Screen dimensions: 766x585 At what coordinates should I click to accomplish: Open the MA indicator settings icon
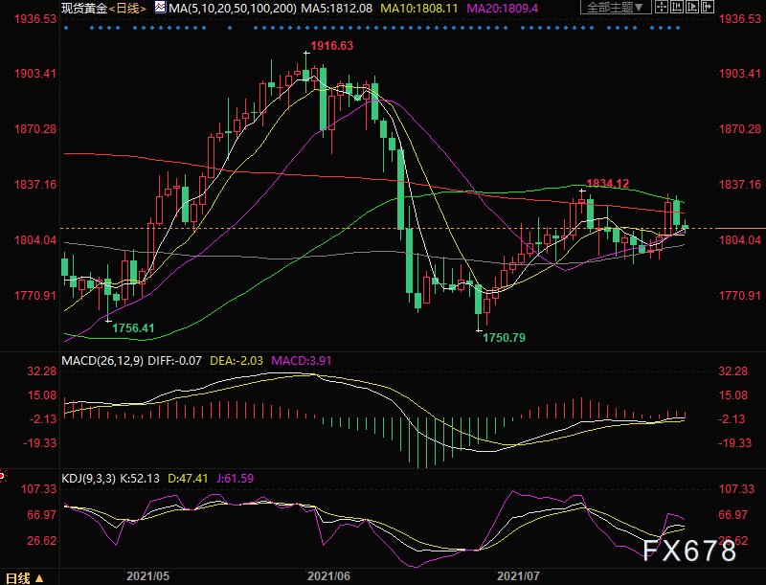point(160,8)
